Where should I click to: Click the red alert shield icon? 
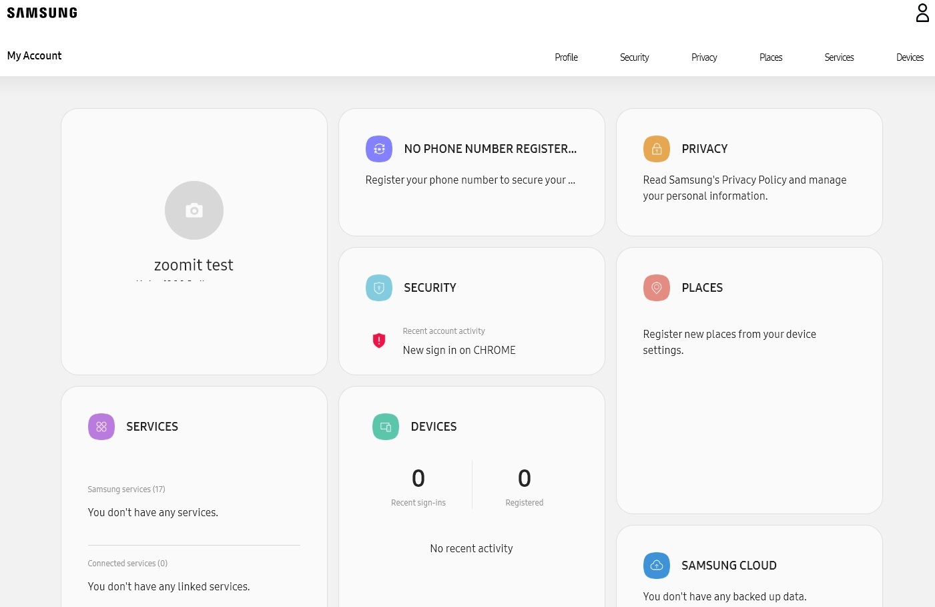tap(379, 341)
